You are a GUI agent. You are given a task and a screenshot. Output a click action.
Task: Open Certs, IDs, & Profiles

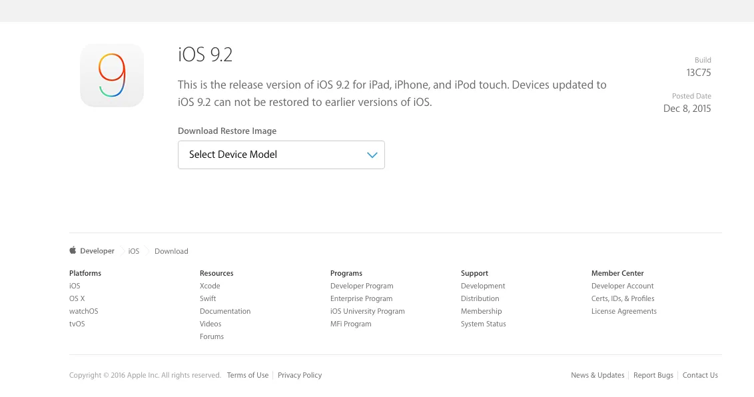(623, 298)
